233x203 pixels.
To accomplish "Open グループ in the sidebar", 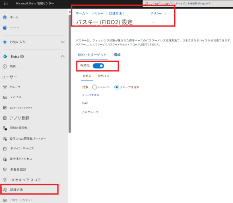I will pos(15,87).
